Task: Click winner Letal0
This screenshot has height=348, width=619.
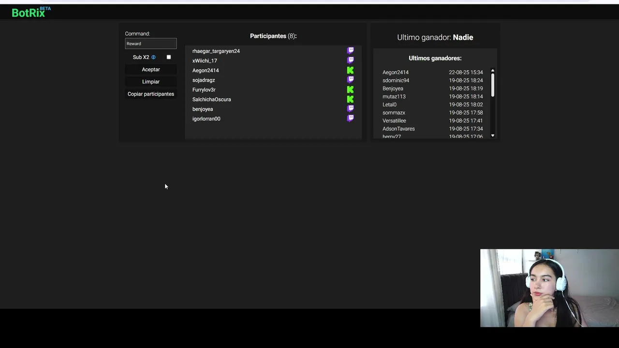Action: [389, 104]
